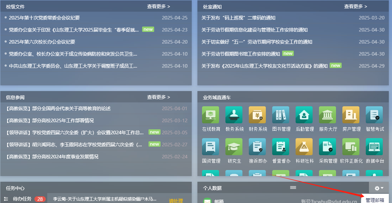
Task: Expand the gear settings dropdown in 个人数据
Action: (379, 188)
